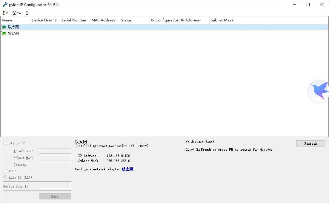Click the 192.168.0.100 IP address value
329x203 pixels.
tap(118, 156)
